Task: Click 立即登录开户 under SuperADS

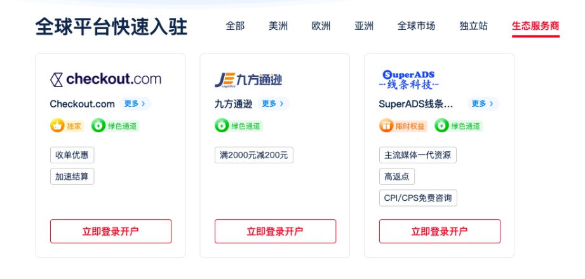Action: tap(440, 231)
